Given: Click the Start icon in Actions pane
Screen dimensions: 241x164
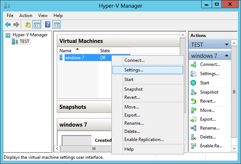Looking at the screenshot, I should point(194,83).
